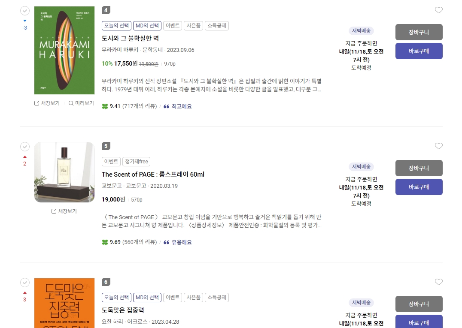The height and width of the screenshot is (328, 462).
Task: Open 새창보기 for The Scent of PAGE
Action: 64,211
